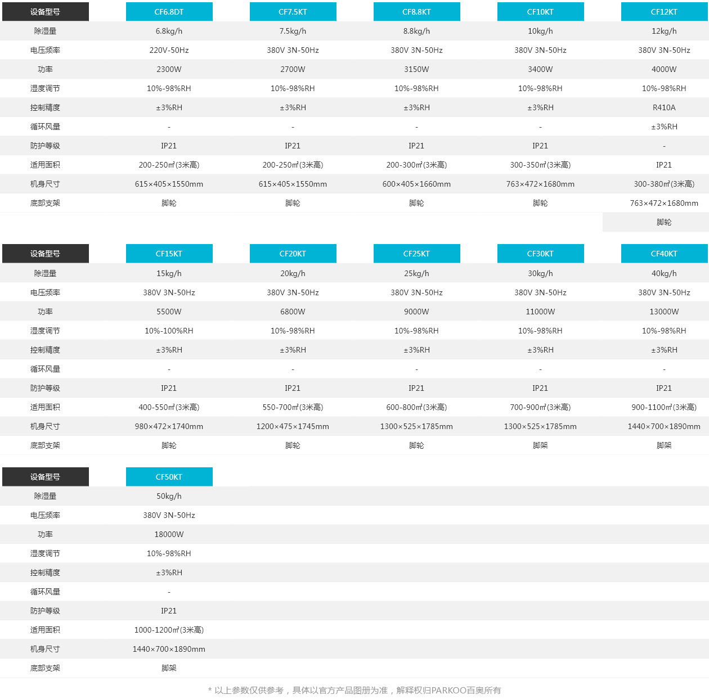
Task: Click the CF12KT model header
Action: [x=664, y=12]
